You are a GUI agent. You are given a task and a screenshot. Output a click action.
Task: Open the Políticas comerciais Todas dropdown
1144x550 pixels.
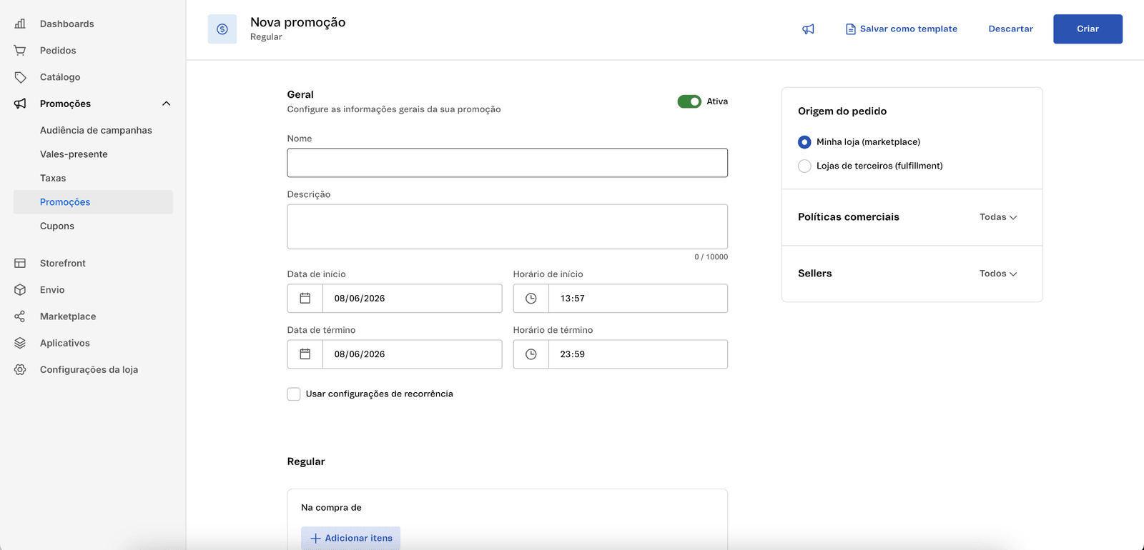pos(998,217)
